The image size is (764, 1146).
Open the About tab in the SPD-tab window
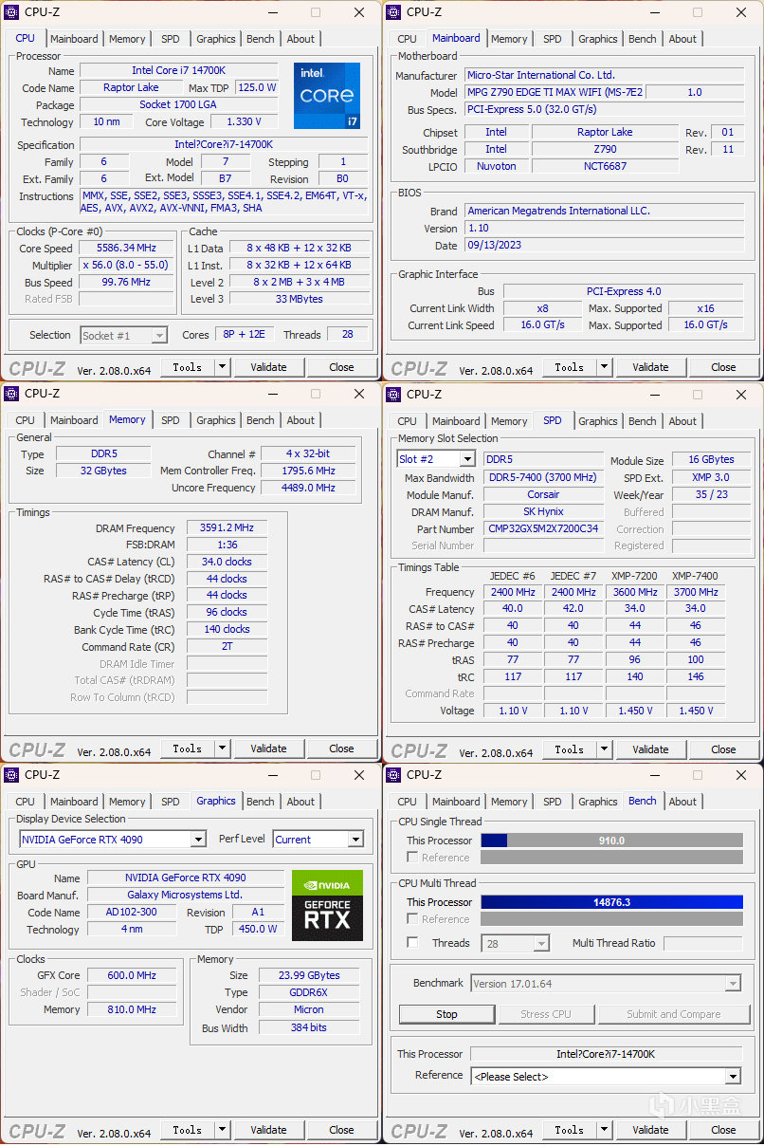coord(682,421)
